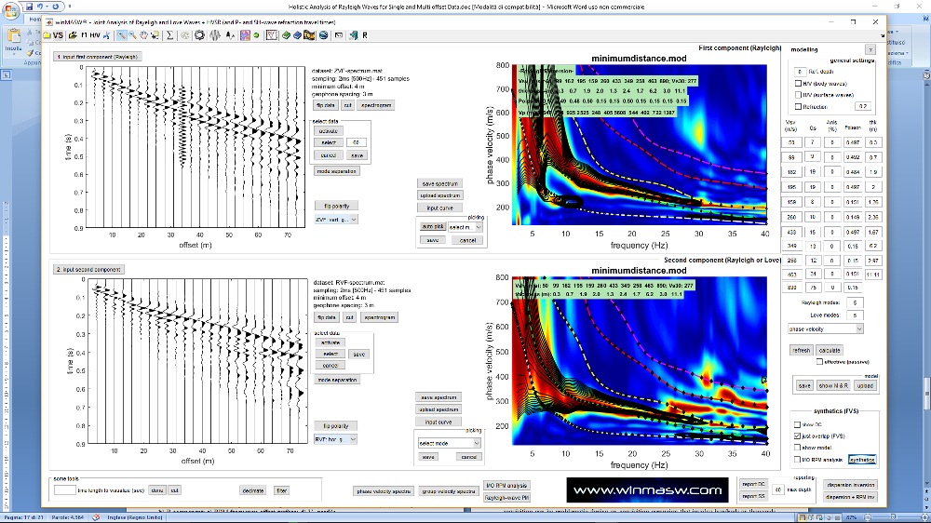Click the H/V toolbar icon
This screenshot has height=523, width=931.
pyautogui.click(x=95, y=35)
